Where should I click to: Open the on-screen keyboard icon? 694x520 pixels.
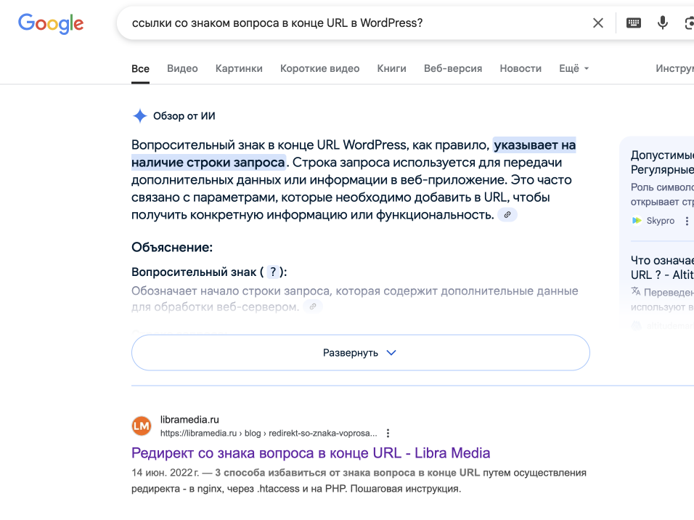click(633, 23)
